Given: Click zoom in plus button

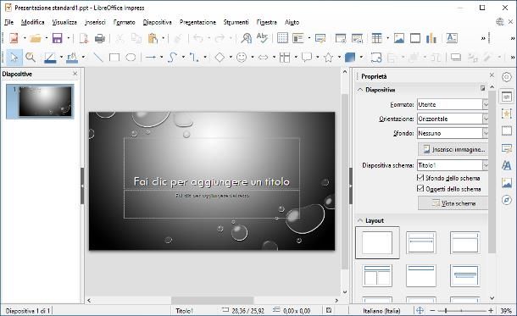Looking at the screenshot, I should (x=491, y=310).
